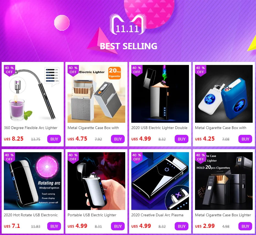
Task: Open the Portable USB Electric Lighter title
Action: [92, 215]
